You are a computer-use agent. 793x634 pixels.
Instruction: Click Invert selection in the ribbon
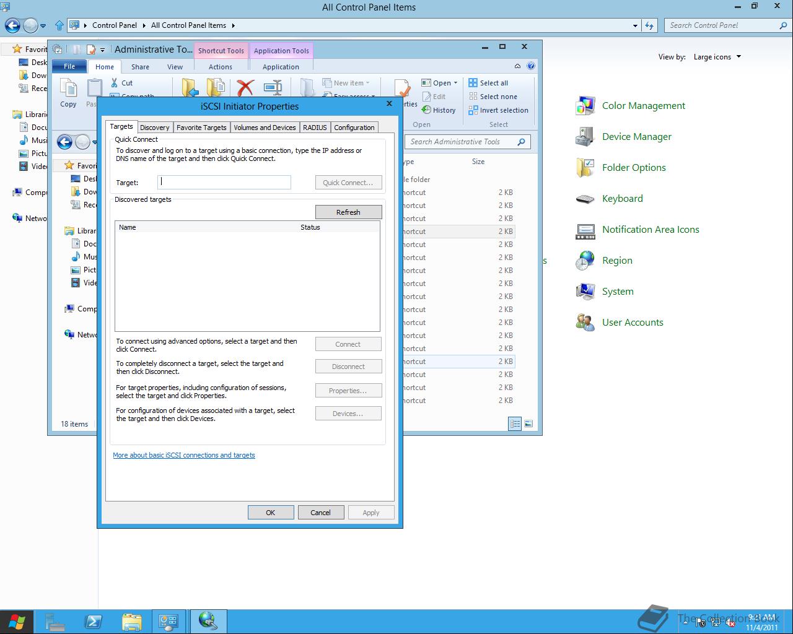(x=498, y=110)
